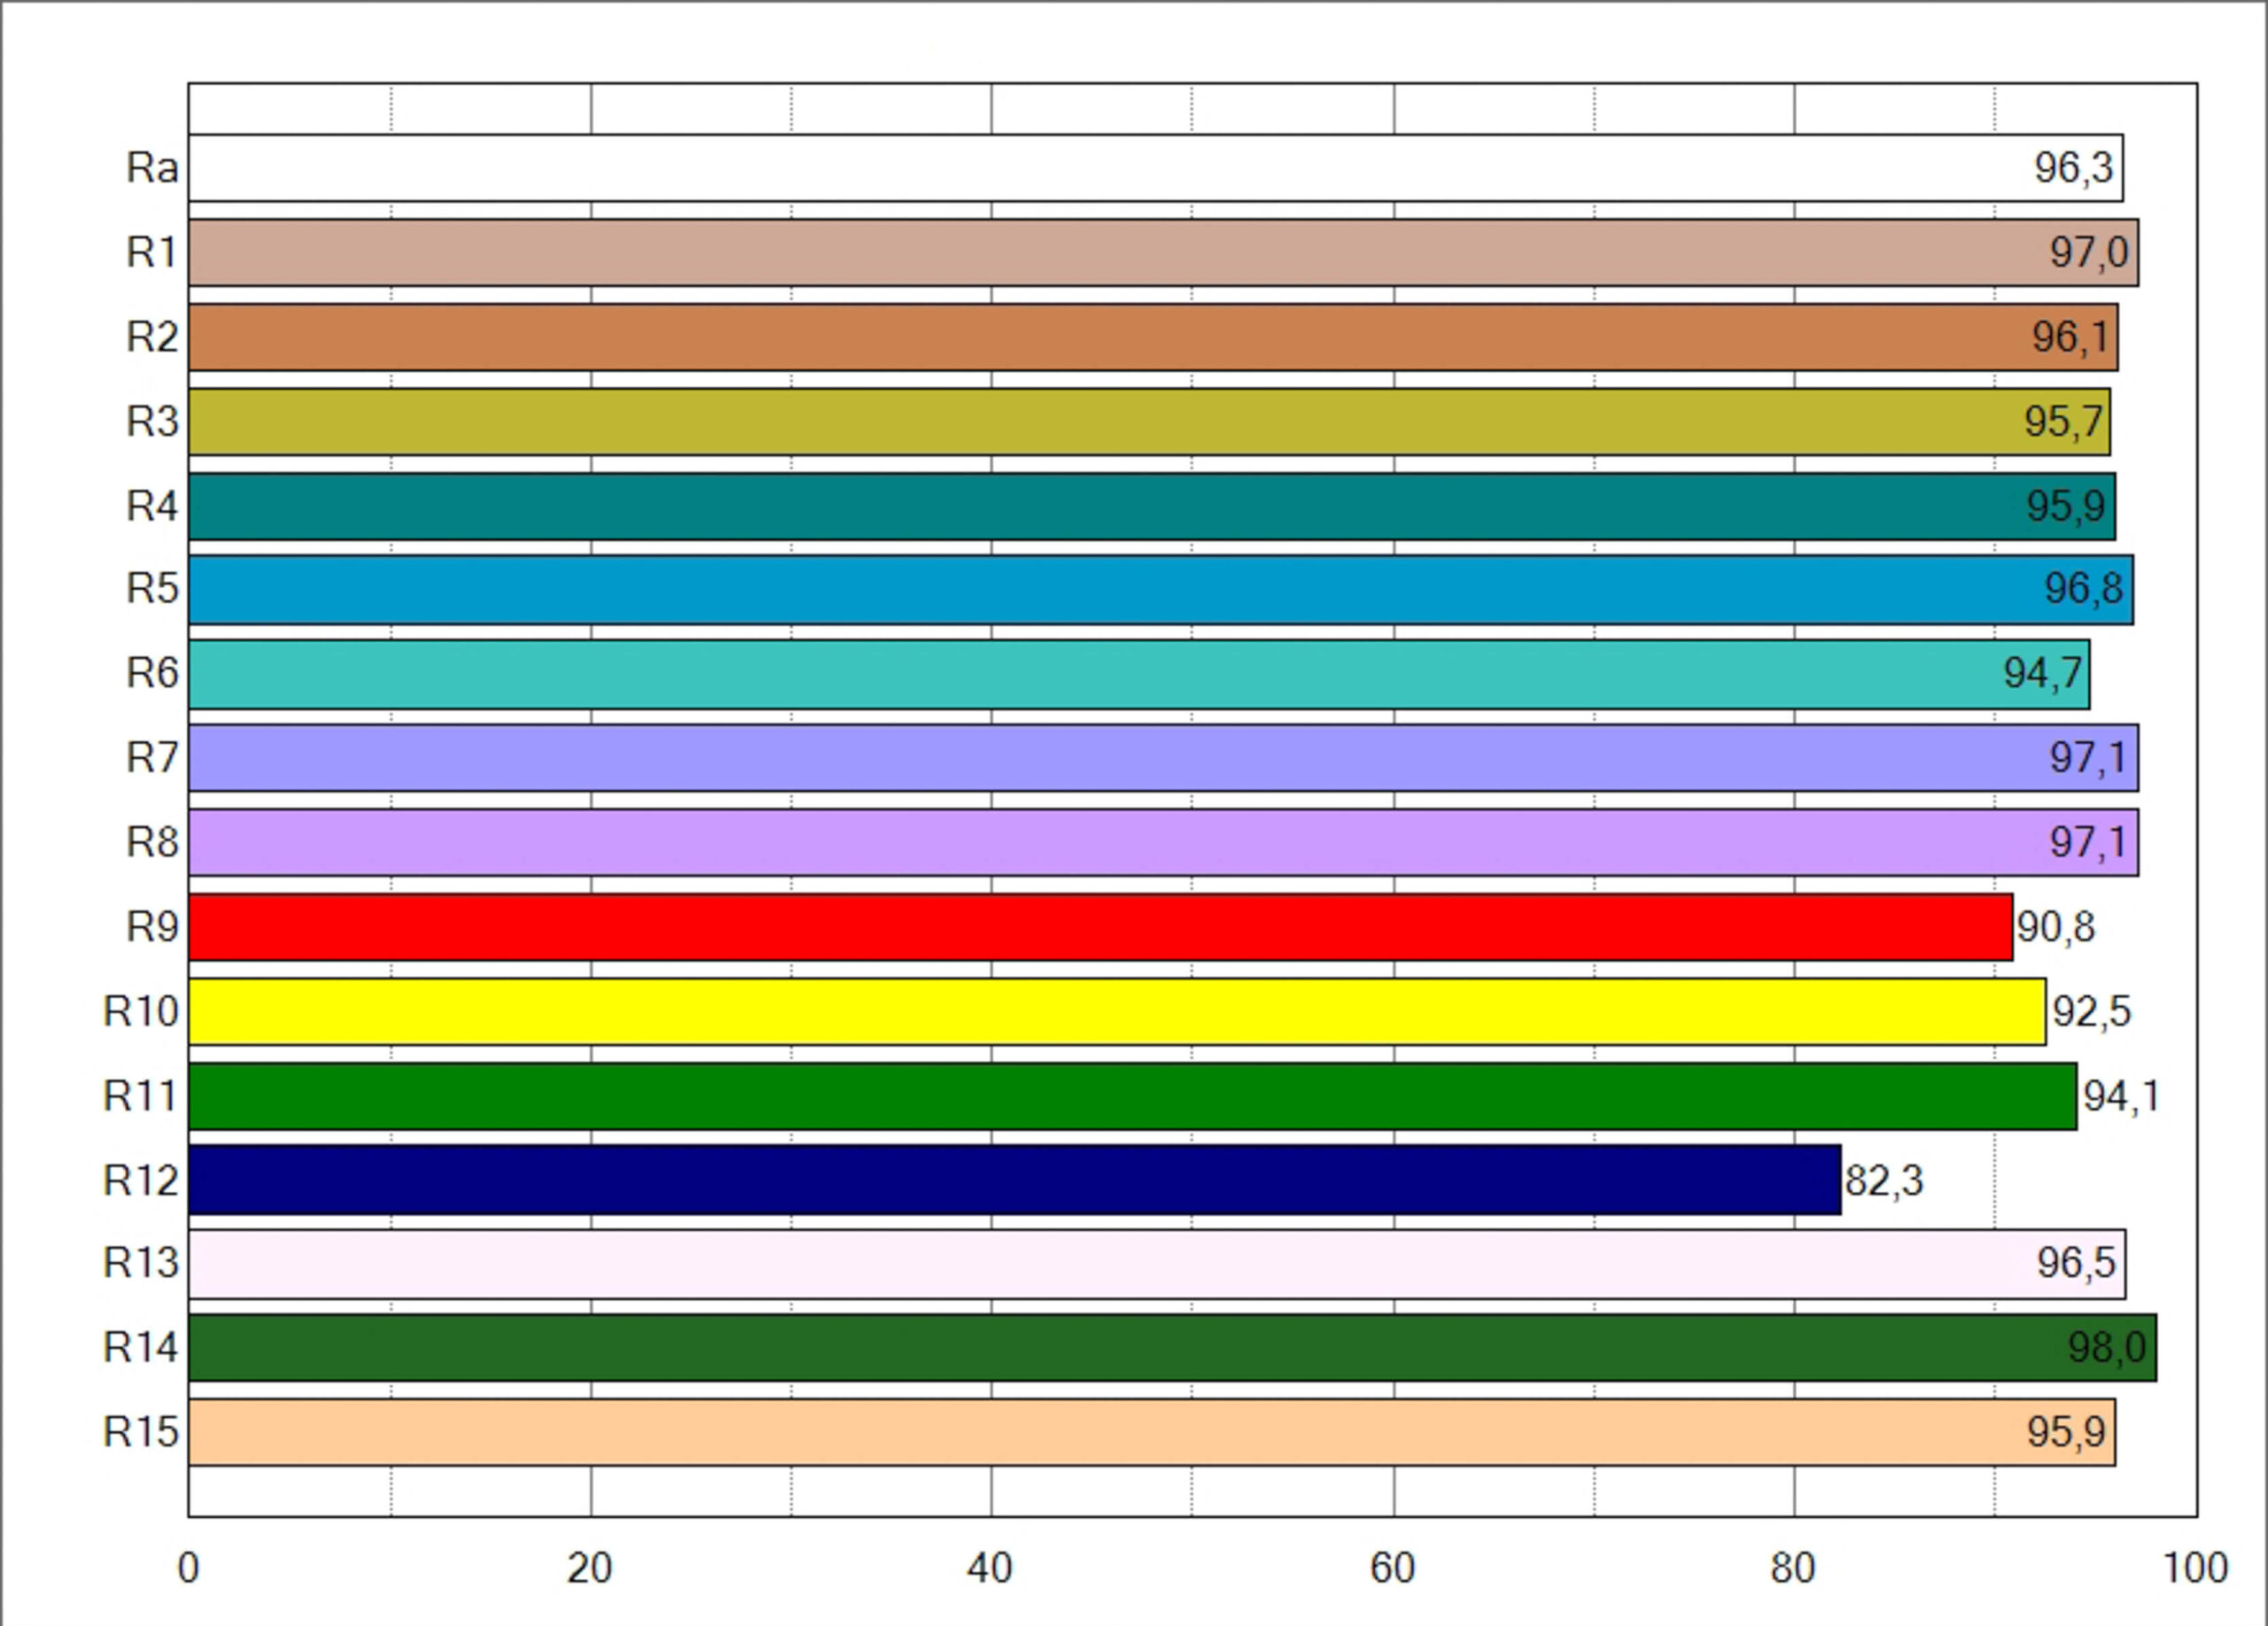Click the value label 96,1
Viewport: 2268px width, 1626px height.
[2070, 337]
